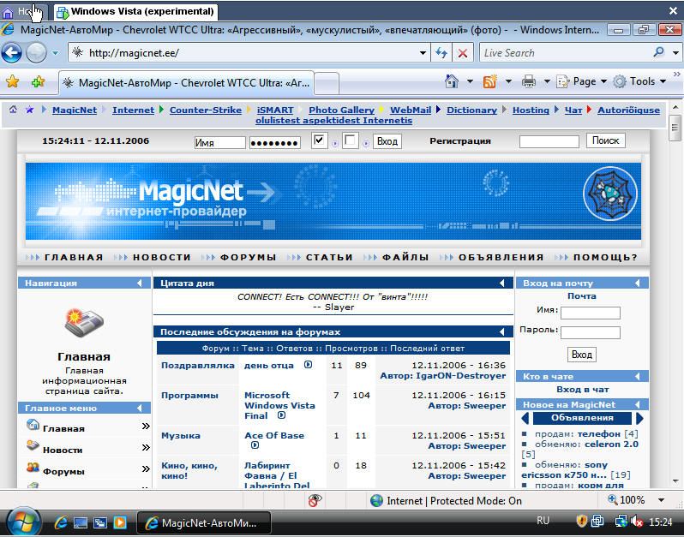684x537 pixels.
Task: Click the small home icon in top links bar
Action: [14, 110]
